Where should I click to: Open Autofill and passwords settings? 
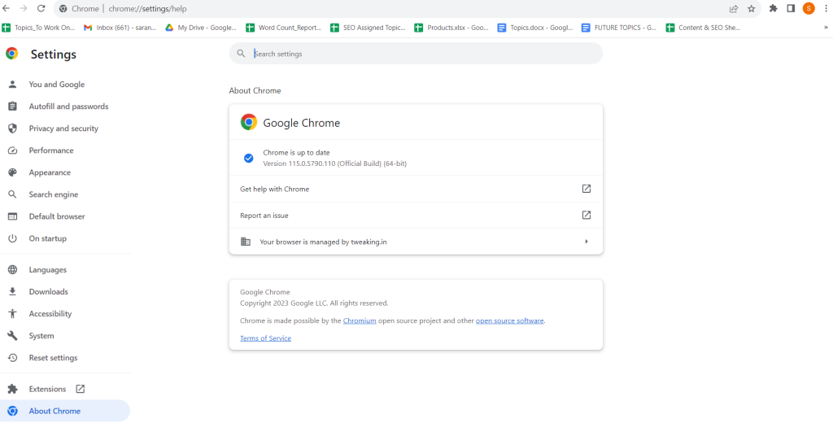(x=68, y=107)
